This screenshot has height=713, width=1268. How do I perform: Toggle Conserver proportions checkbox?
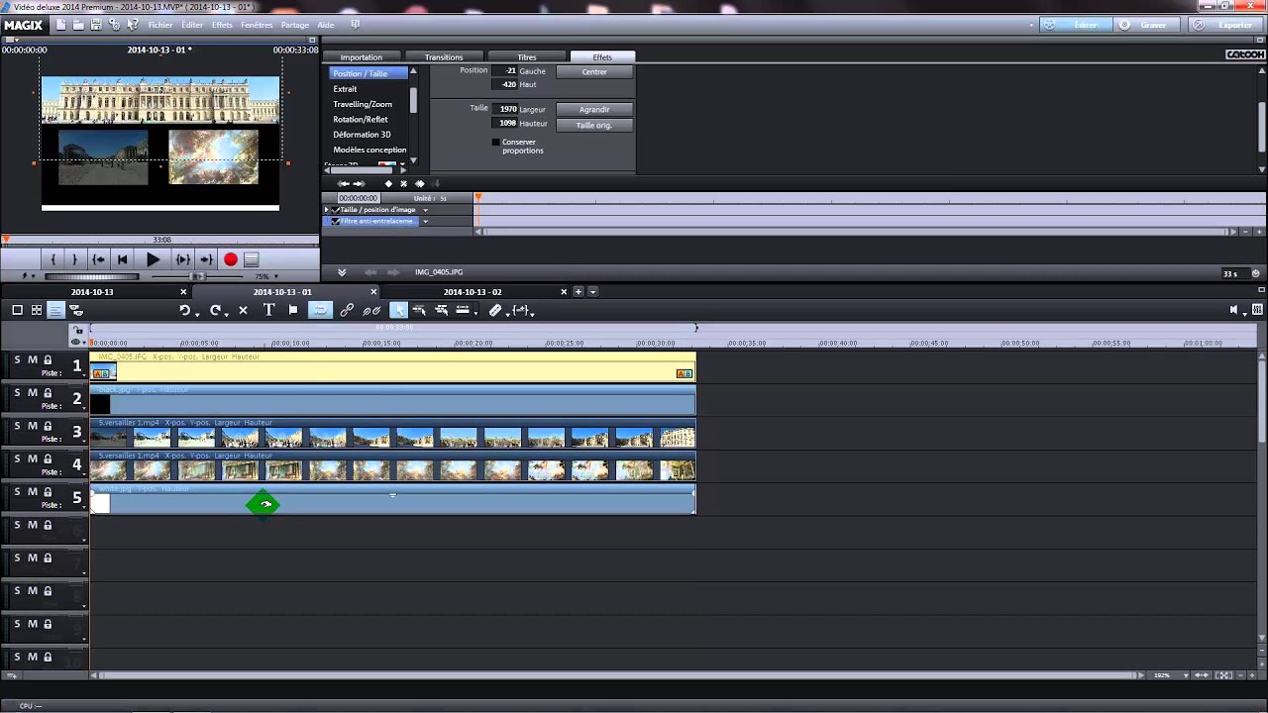[496, 143]
